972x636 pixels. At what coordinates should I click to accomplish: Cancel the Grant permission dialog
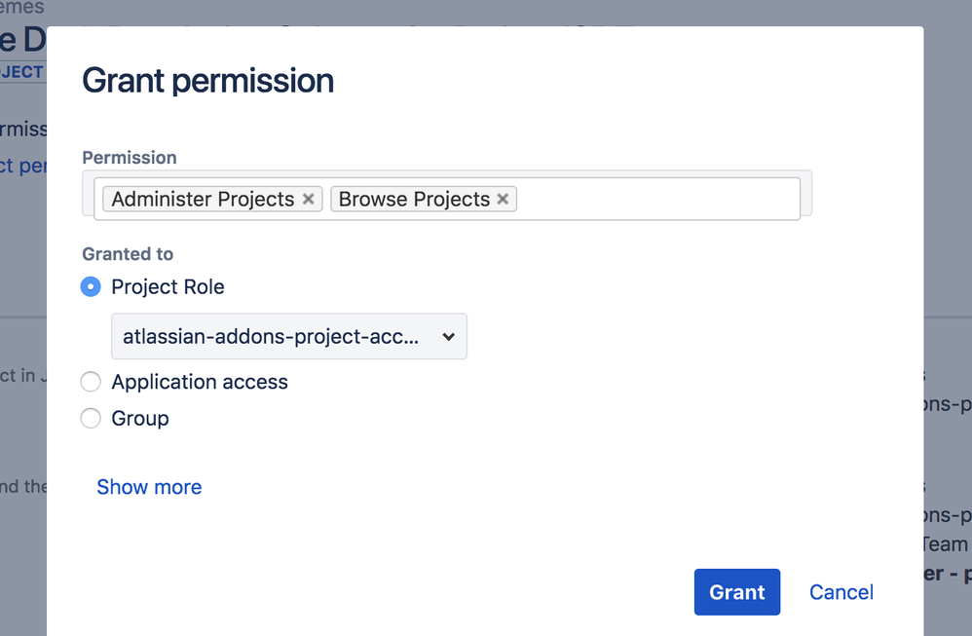coord(841,592)
